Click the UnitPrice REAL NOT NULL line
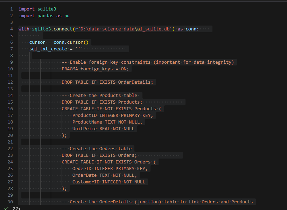The width and height of the screenshot is (287, 210). click(x=103, y=128)
